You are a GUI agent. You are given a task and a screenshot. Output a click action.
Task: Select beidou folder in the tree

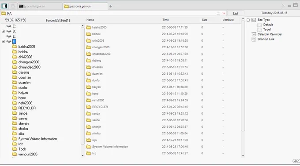(23, 52)
